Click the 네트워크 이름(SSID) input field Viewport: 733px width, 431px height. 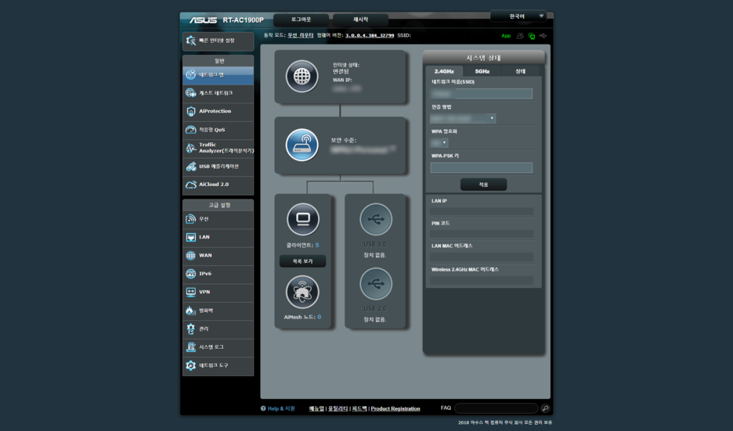click(481, 94)
